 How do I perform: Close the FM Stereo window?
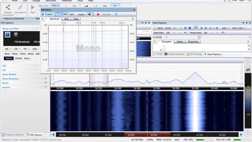click(134, 10)
